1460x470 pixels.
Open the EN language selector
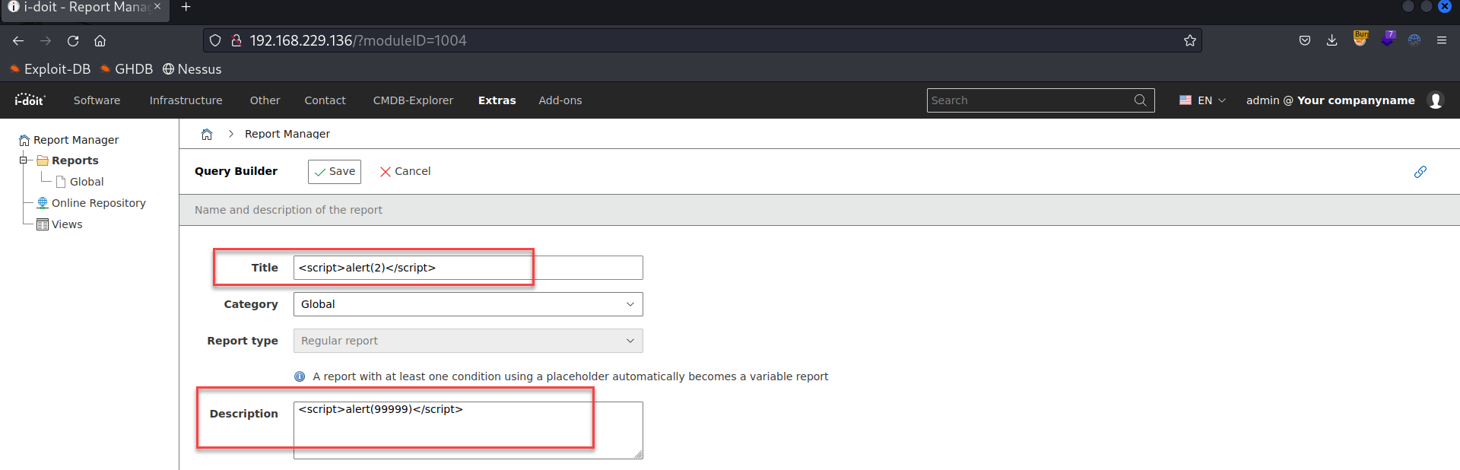click(1202, 100)
